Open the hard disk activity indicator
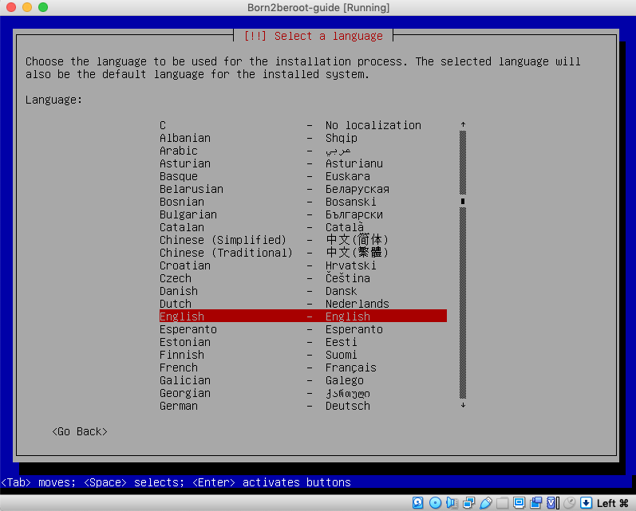The image size is (636, 511). click(x=418, y=503)
